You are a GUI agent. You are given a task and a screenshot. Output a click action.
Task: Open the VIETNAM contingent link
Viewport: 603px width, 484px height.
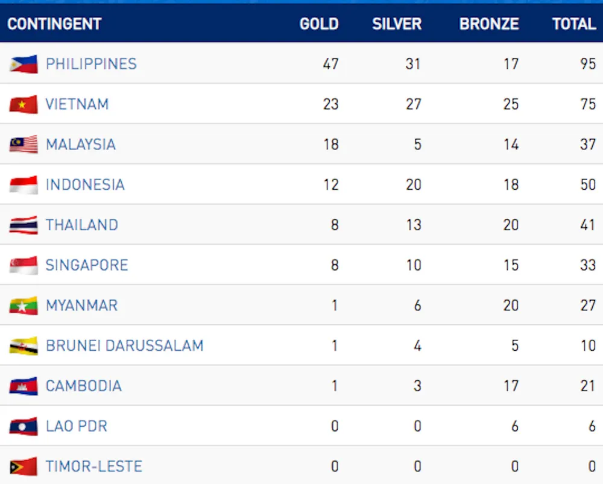click(77, 104)
